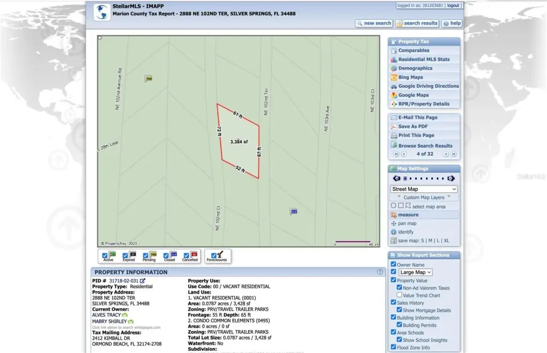This screenshot has height=353, width=547.
Task: Expand Custom Map Layers
Action: pyautogui.click(x=424, y=197)
